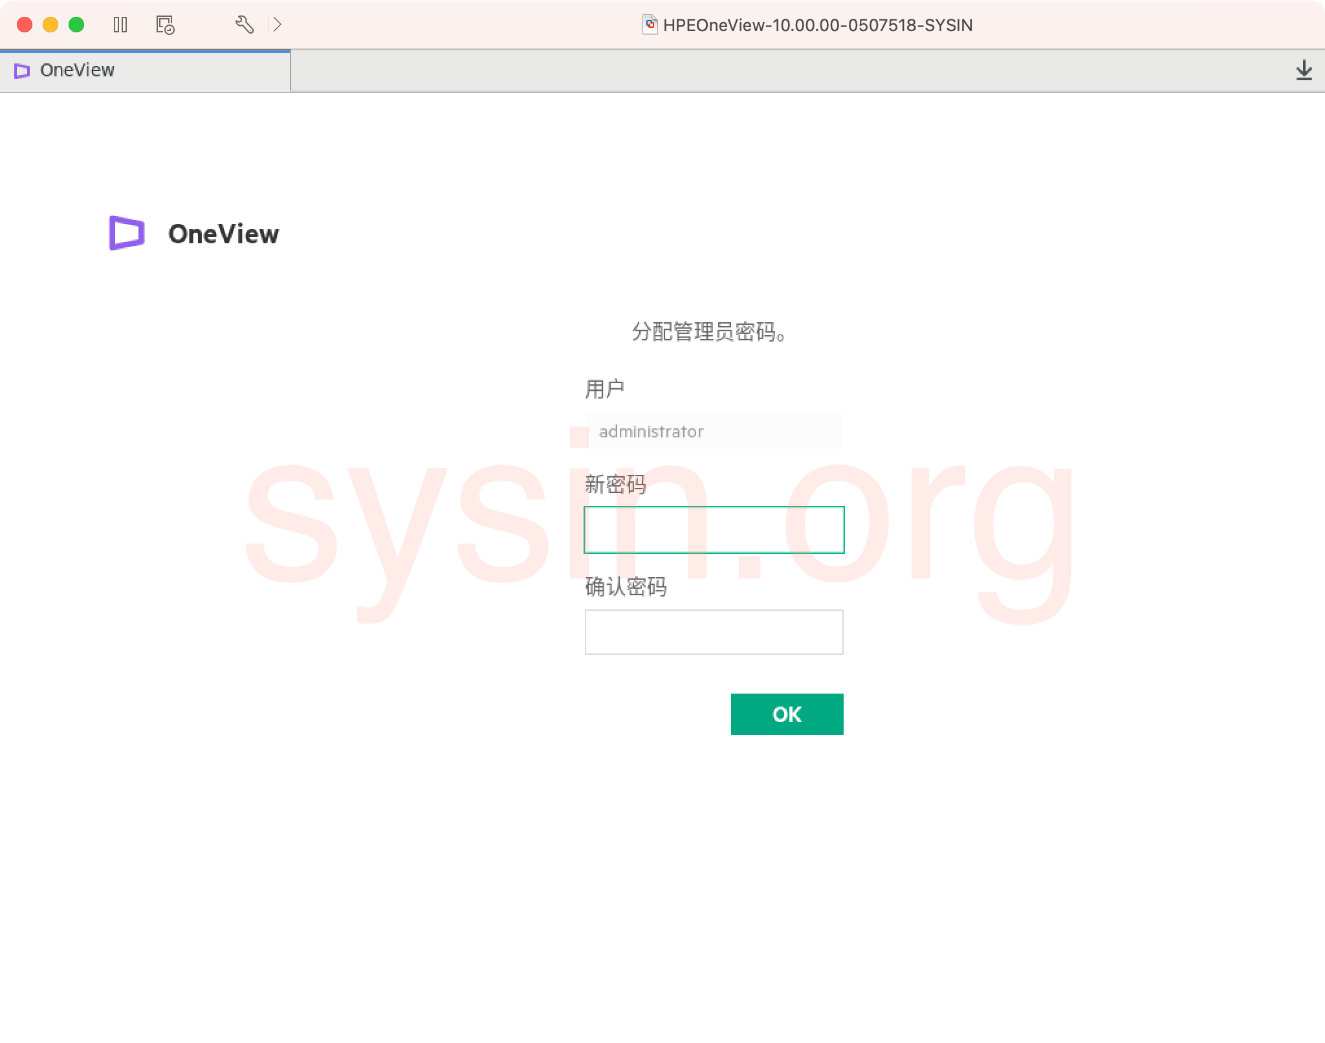Minimize the window with the yellow button
The height and width of the screenshot is (1043, 1325).
coord(50,25)
